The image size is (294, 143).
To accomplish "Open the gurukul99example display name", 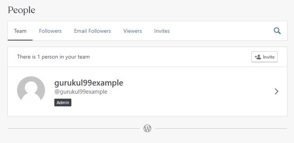I will (89, 83).
